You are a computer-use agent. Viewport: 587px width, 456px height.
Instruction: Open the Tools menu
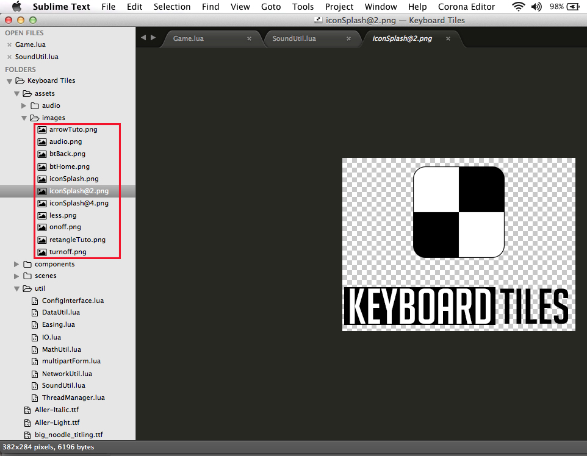click(303, 7)
